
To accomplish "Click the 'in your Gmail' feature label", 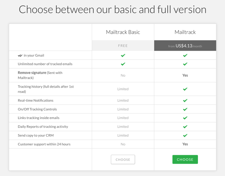I will pos(34,56).
